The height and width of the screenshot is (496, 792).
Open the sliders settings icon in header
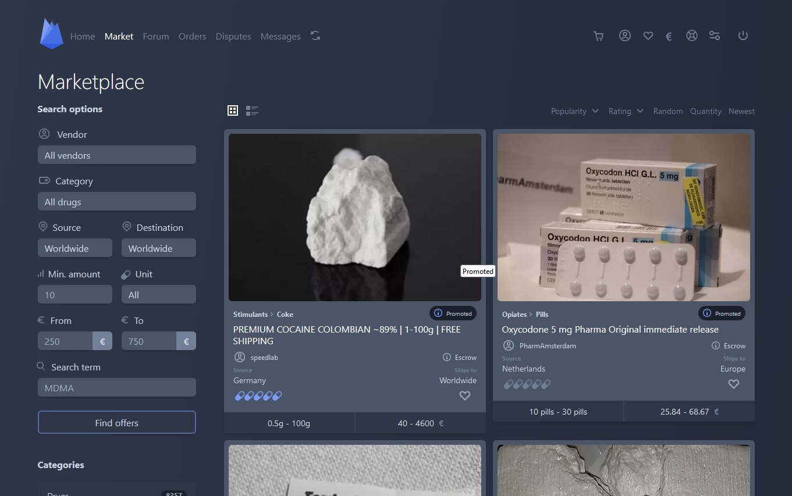click(x=715, y=35)
